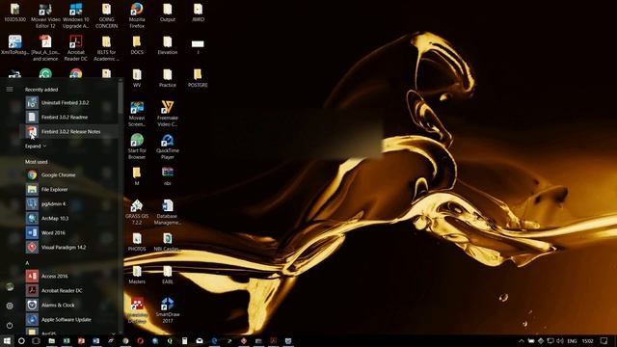Open Alarms & Clock app
This screenshot has width=617, height=347.
[x=69, y=306]
